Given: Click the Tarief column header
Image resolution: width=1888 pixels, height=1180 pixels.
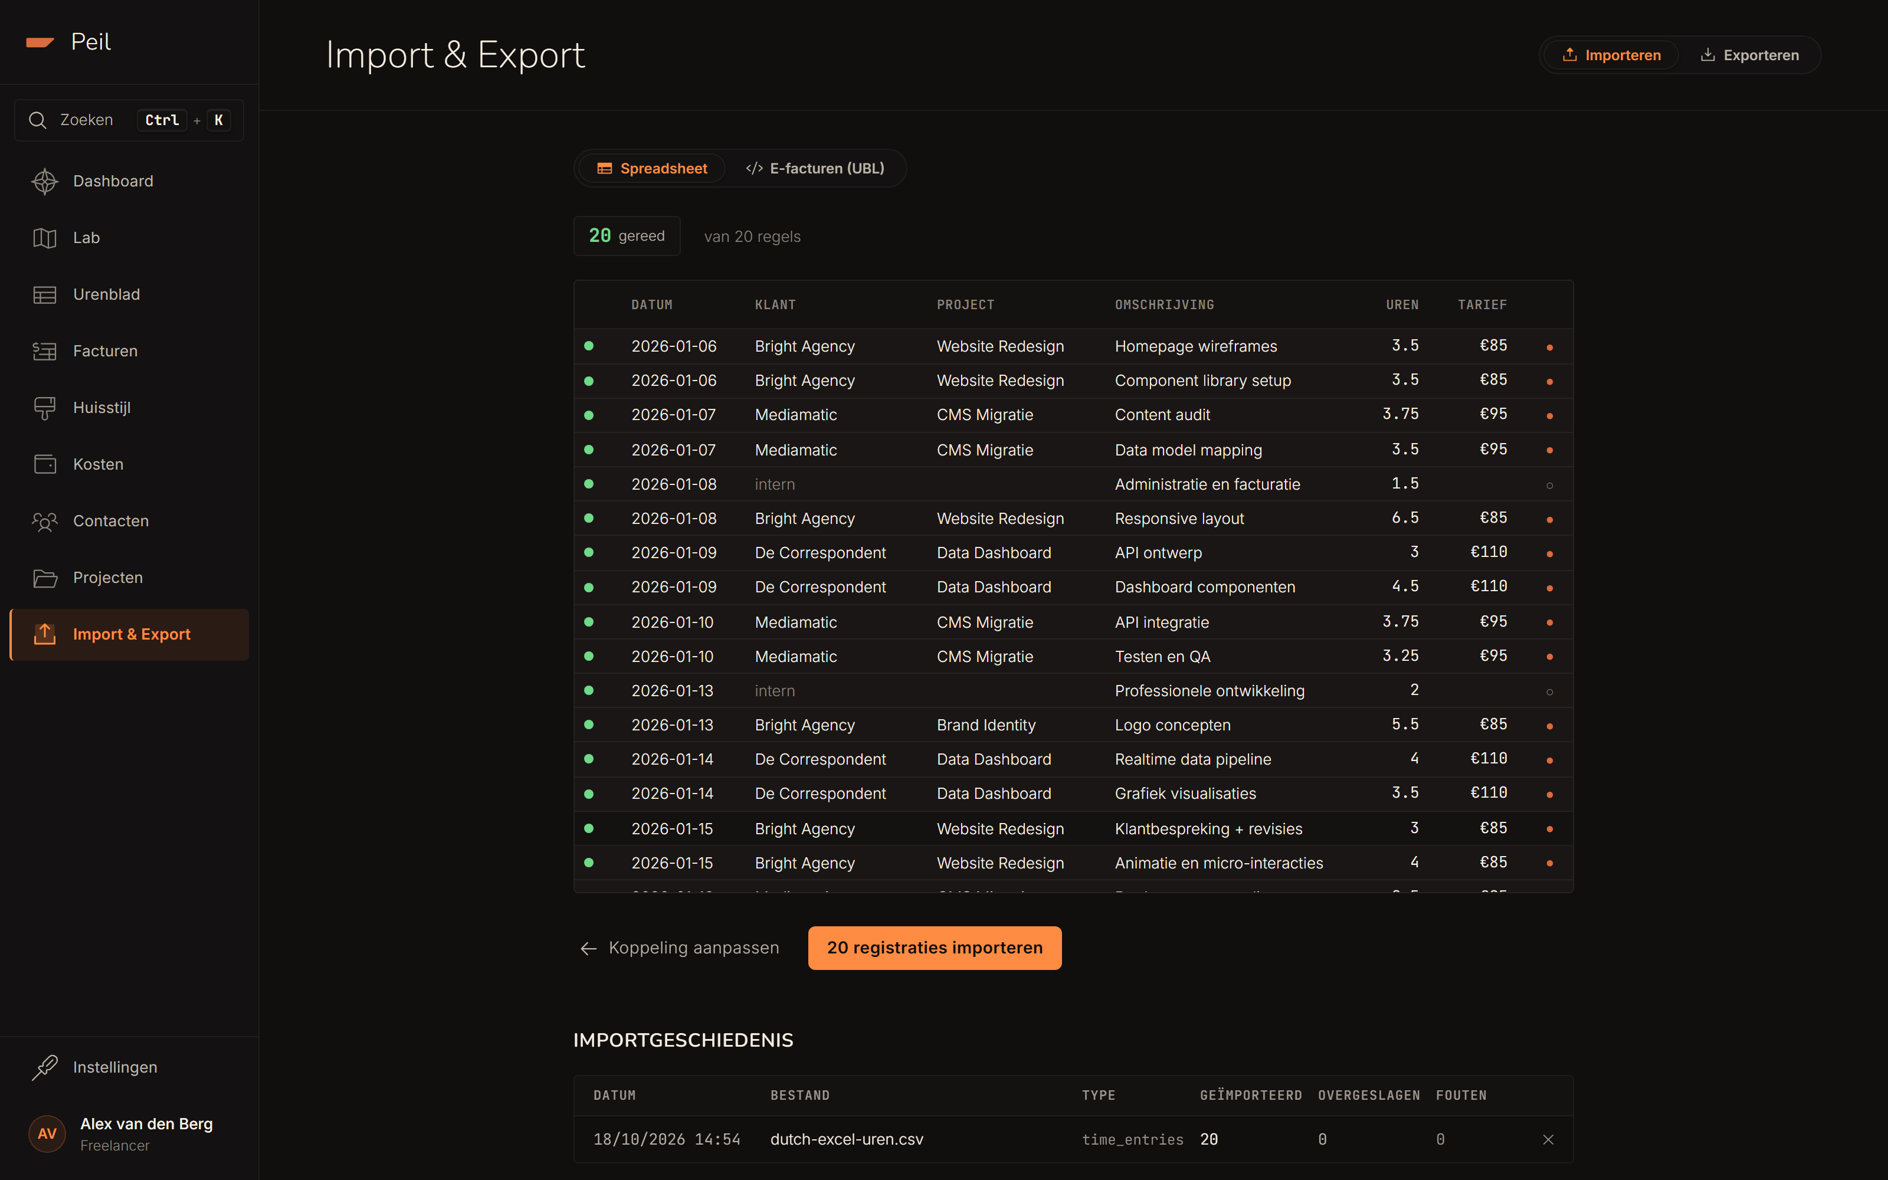Looking at the screenshot, I should (1481, 305).
